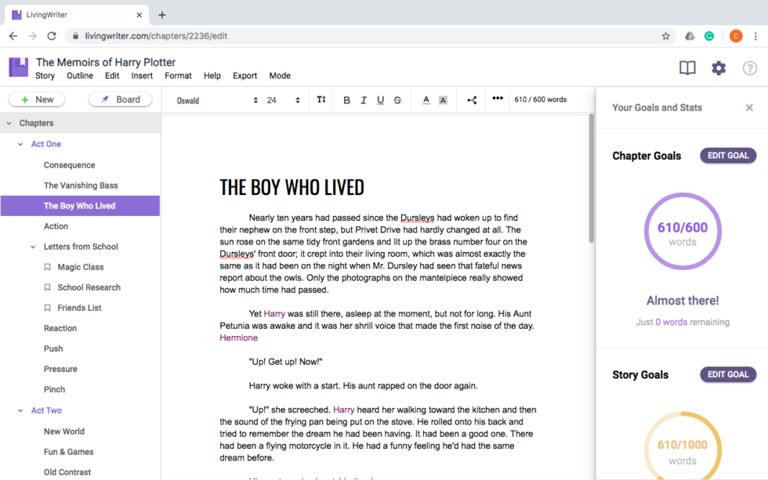Open the help question mark icon
The image size is (768, 480).
point(749,68)
